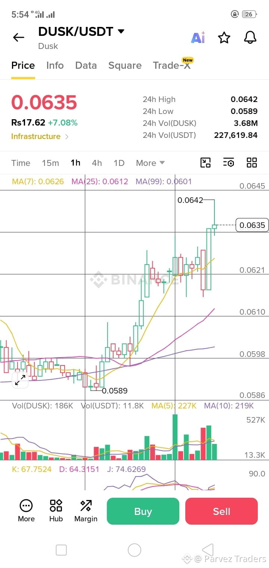
Task: Select the 15m interval
Action: [x=50, y=163]
